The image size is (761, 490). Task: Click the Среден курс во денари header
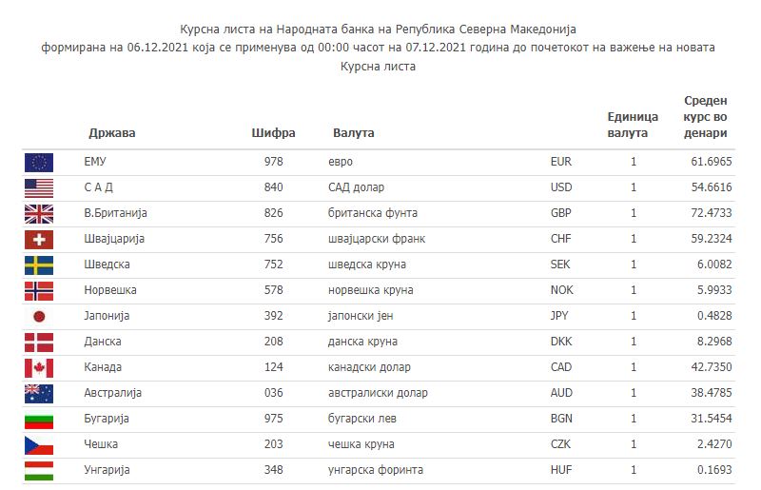click(705, 117)
